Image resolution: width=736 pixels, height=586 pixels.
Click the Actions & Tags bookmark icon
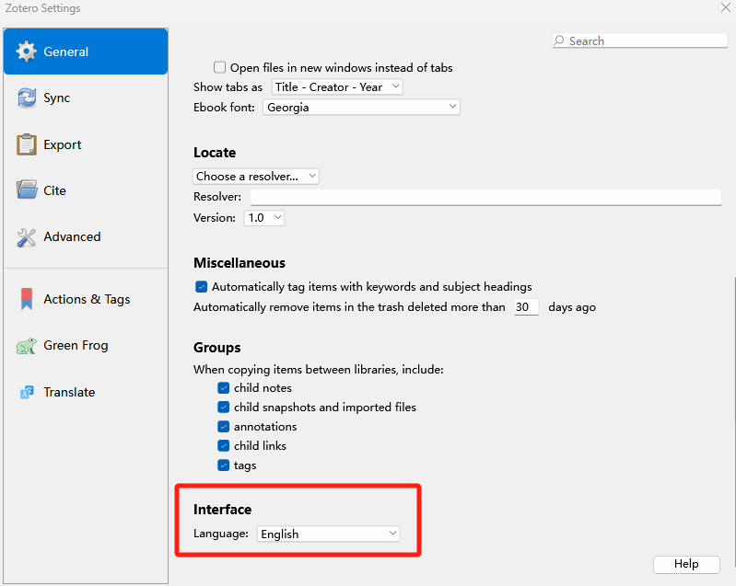click(27, 299)
